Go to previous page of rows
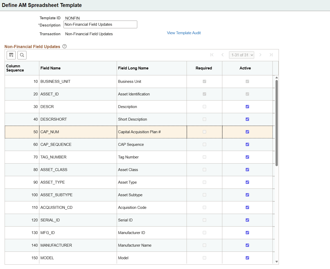330x269 pixels. (223, 55)
